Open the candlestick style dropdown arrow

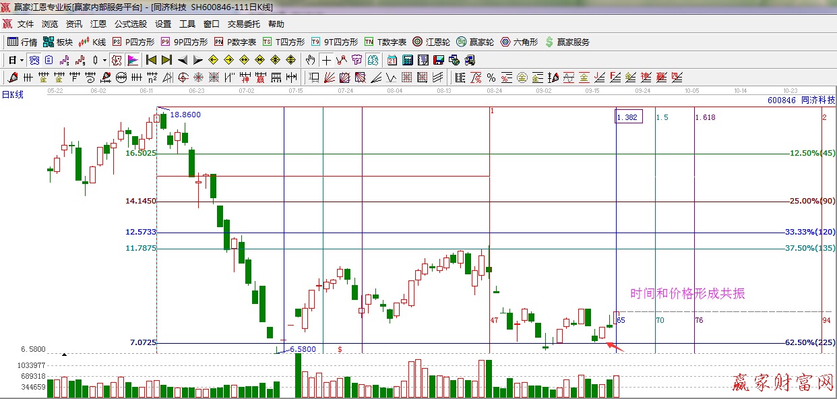pos(104,60)
